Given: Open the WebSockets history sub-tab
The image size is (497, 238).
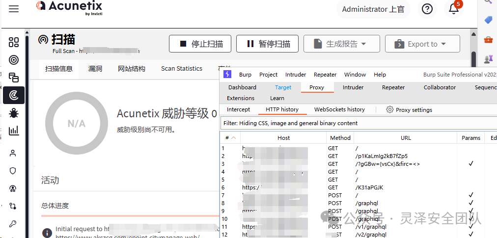Looking at the screenshot, I should pos(339,109).
